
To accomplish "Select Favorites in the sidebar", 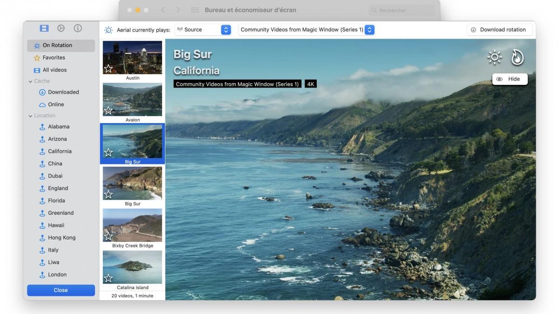I will (54, 58).
